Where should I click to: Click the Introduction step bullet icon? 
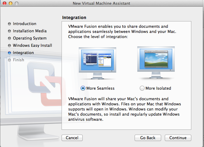pos(9,24)
